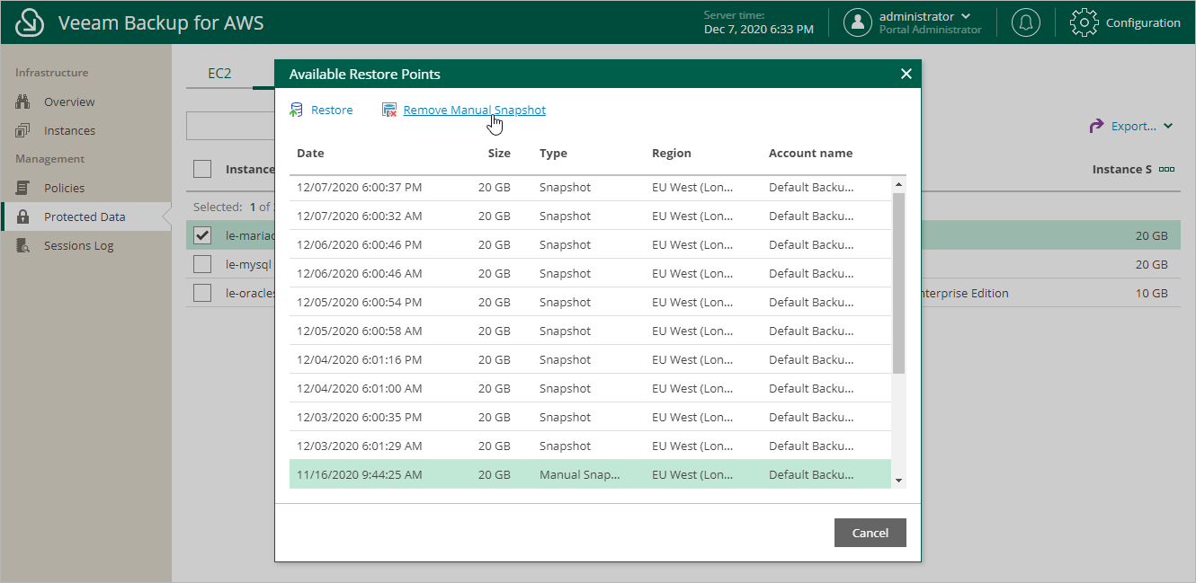Image resolution: width=1196 pixels, height=583 pixels.
Task: Click the scrollbar down arrow
Action: (898, 481)
